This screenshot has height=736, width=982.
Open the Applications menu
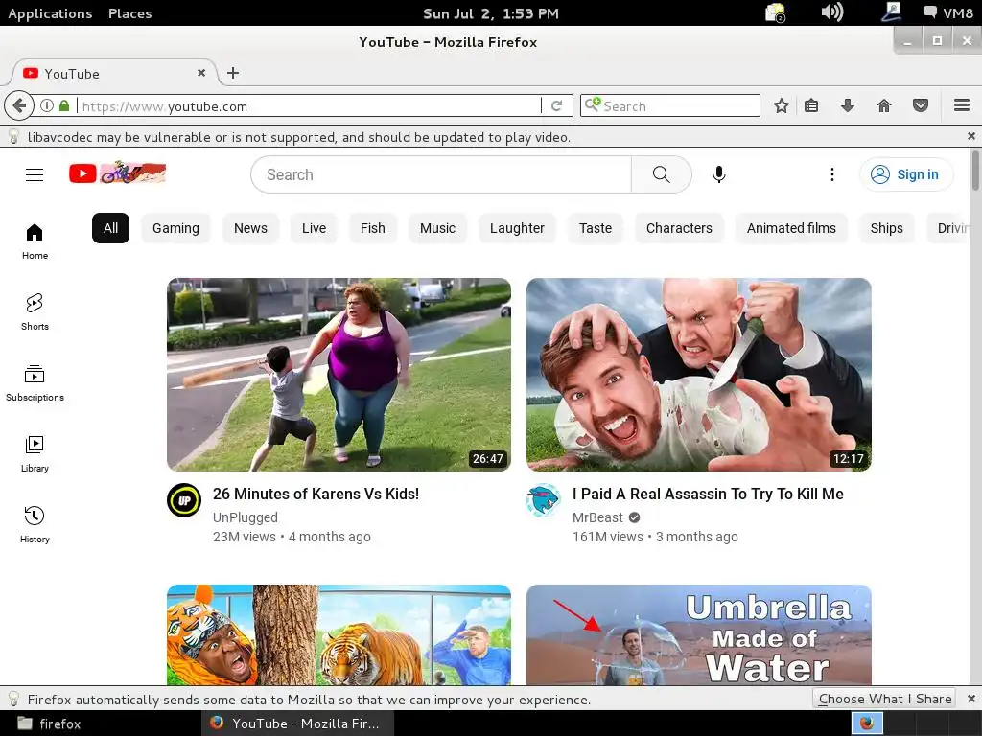click(50, 13)
